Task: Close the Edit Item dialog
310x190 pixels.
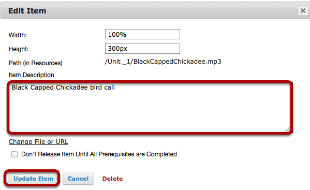Action: (x=303, y=10)
